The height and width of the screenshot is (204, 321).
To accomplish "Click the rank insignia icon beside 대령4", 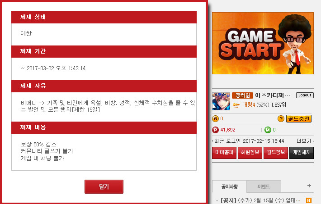I will pos(236,105).
